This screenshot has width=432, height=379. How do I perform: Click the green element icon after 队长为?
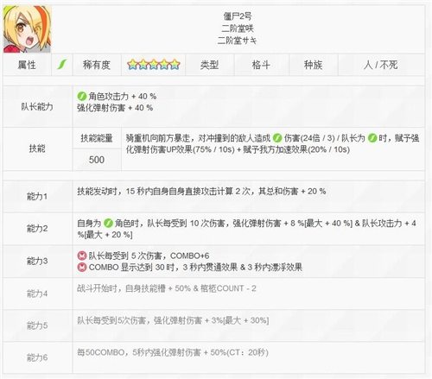[372, 138]
